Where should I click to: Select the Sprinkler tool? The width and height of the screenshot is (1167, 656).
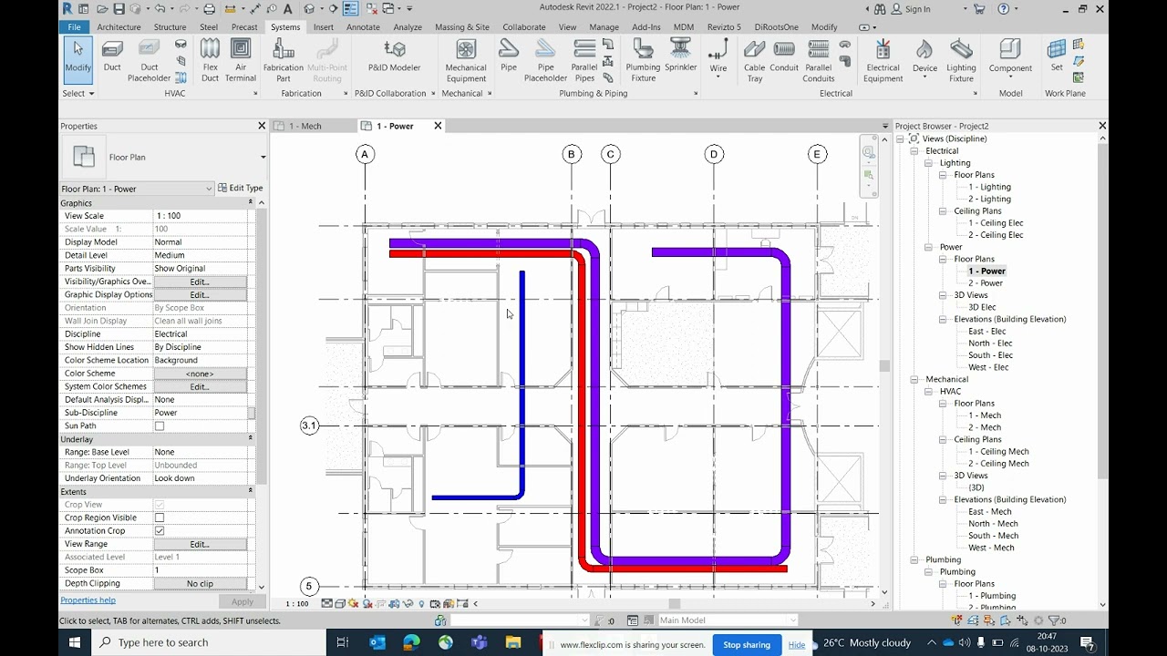click(x=681, y=56)
